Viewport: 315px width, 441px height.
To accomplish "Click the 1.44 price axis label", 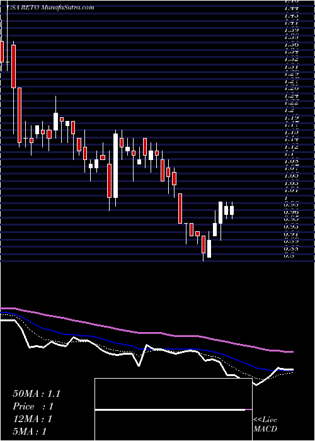I will pos(292,8).
